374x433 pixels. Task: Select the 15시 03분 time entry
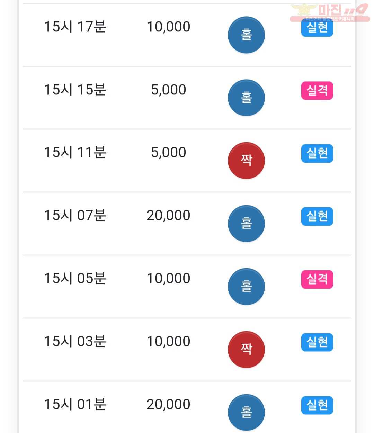click(75, 341)
